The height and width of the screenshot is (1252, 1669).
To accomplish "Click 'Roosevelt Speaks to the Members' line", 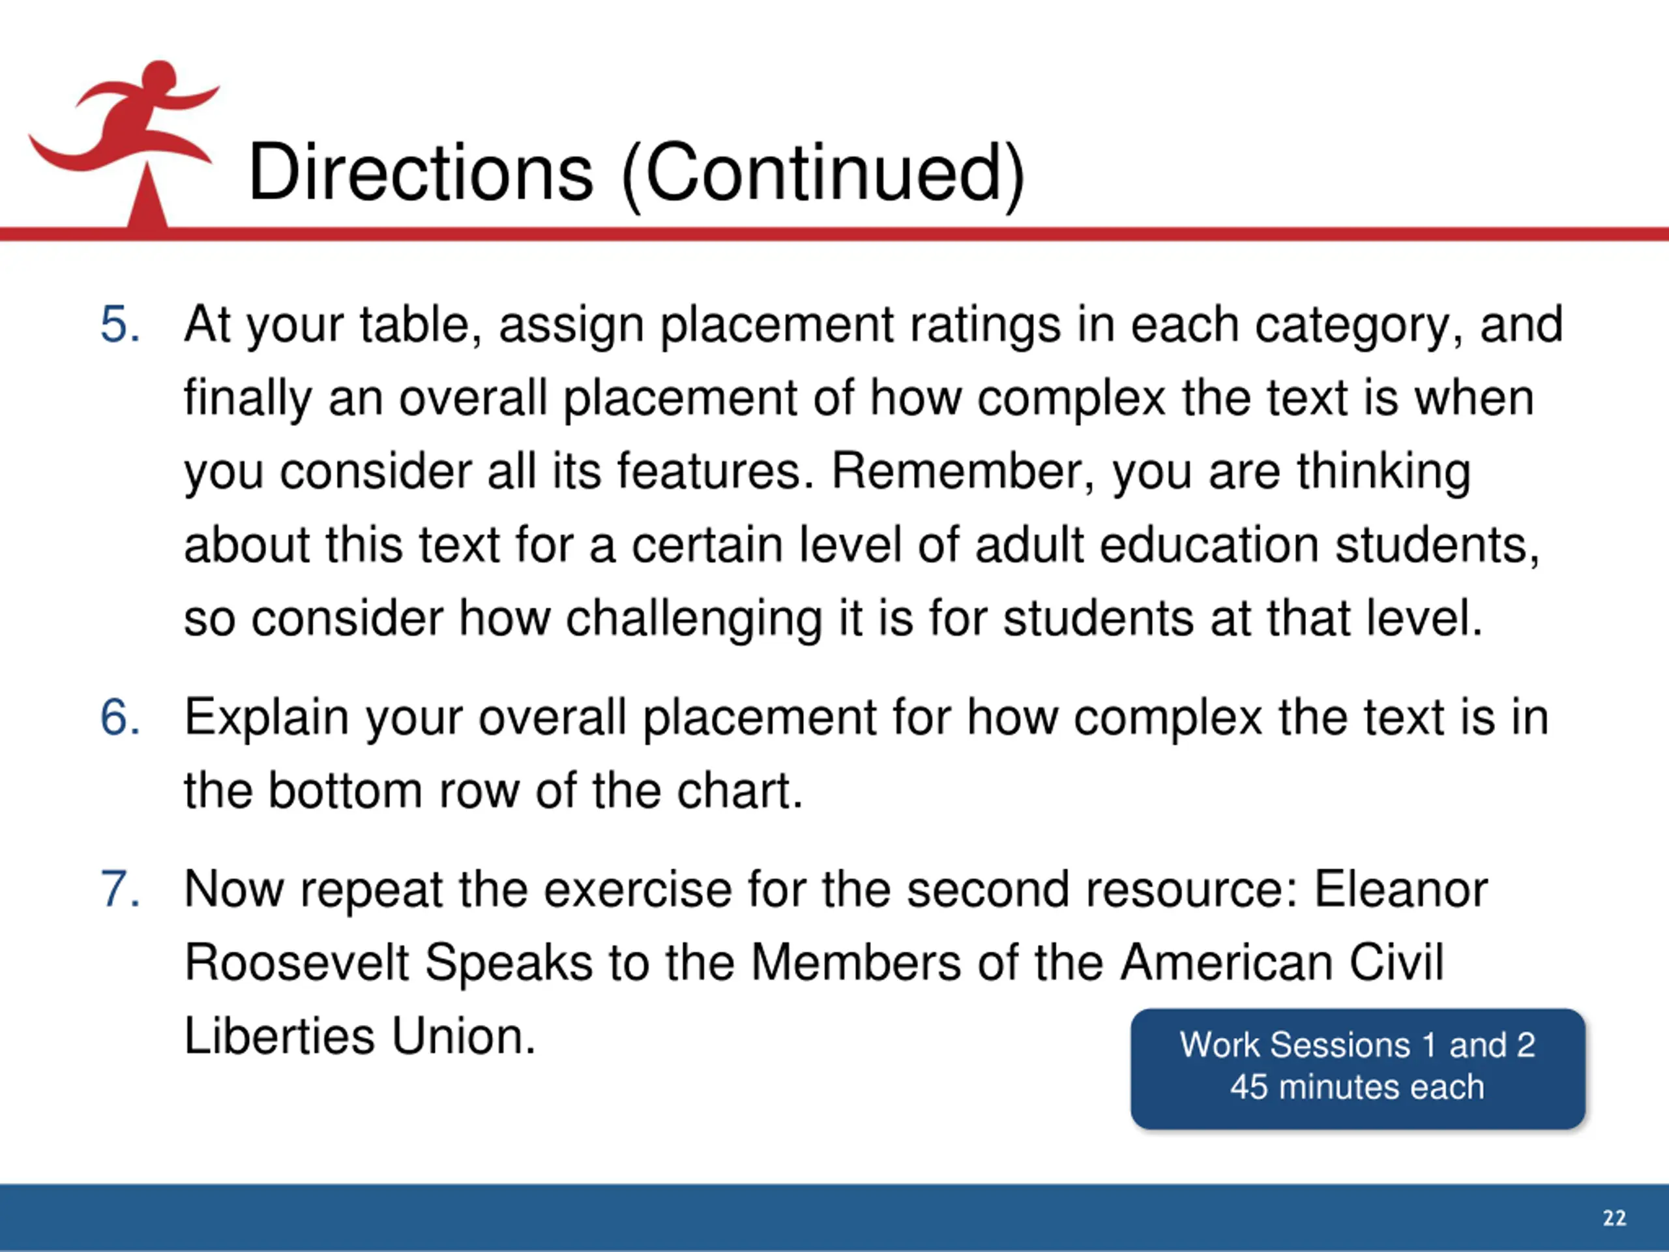I will [x=814, y=964].
